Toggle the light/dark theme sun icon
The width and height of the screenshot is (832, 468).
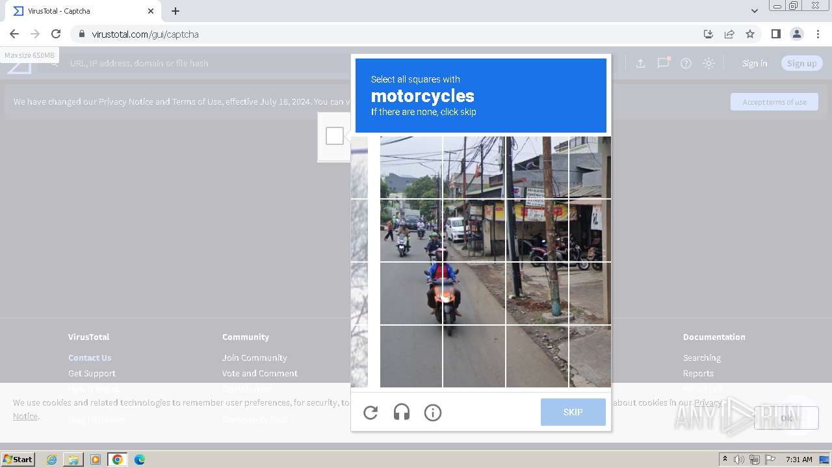tap(708, 63)
